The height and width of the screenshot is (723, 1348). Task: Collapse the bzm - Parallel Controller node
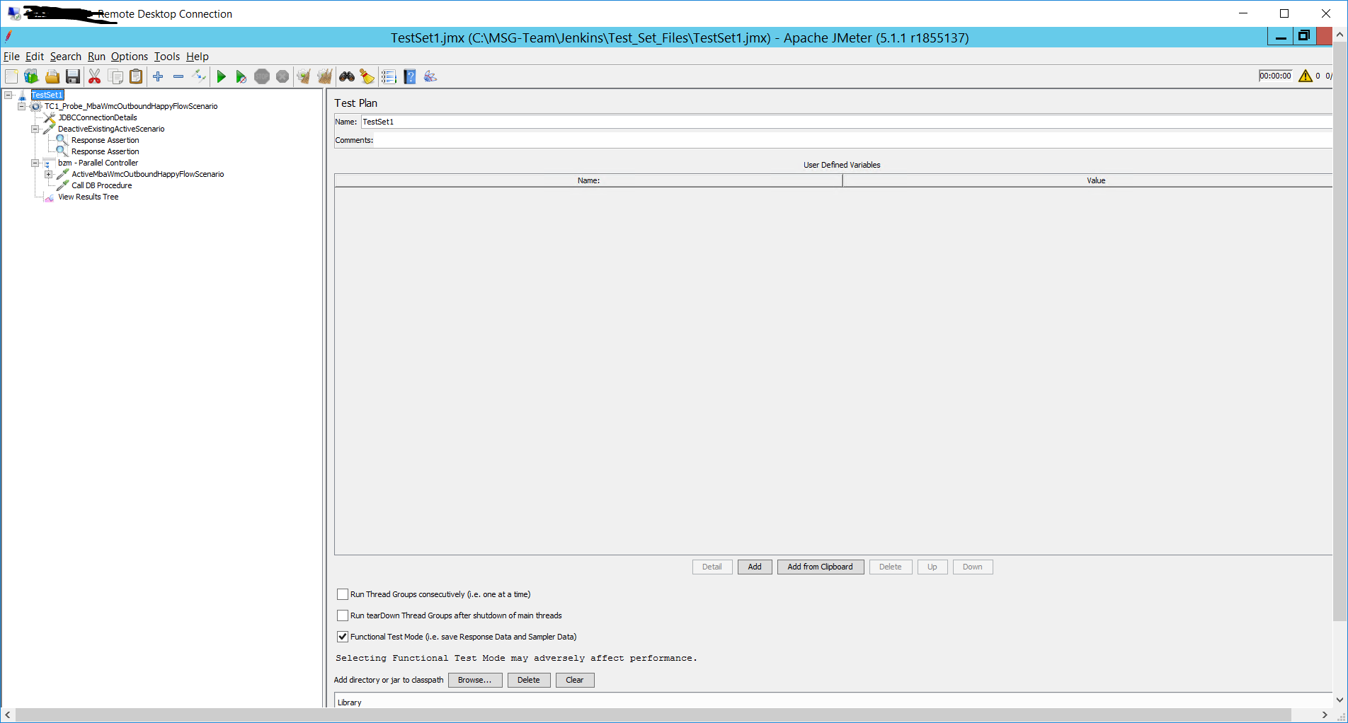[35, 163]
